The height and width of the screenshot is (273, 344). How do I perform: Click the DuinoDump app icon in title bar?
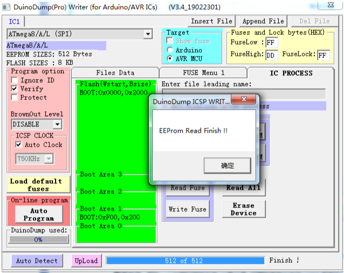click(6, 7)
